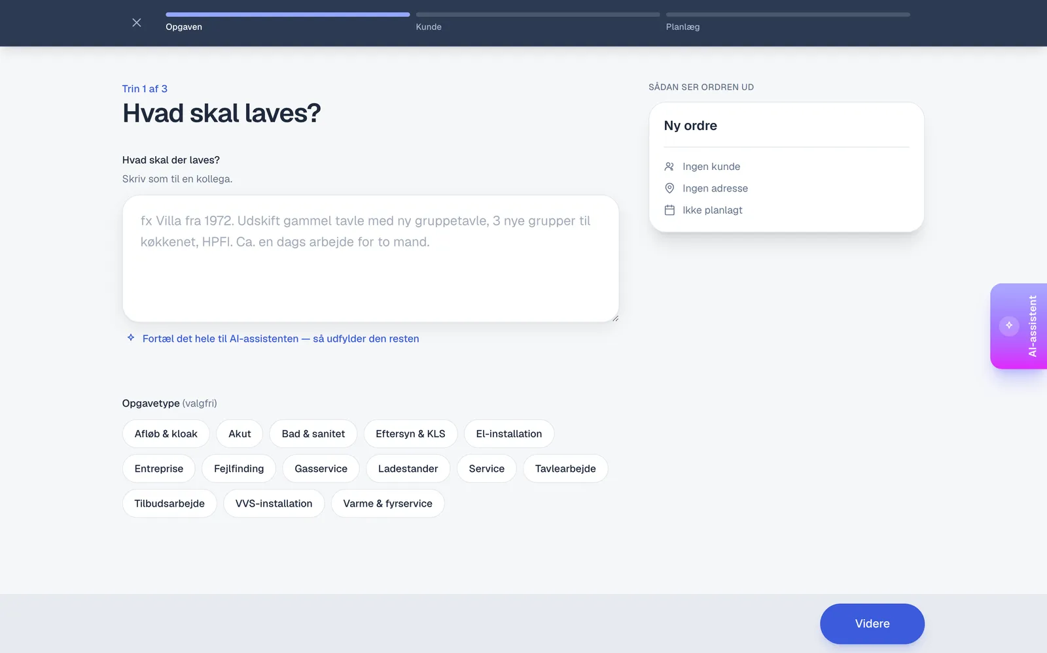Pick the El-installation chip
1047x653 pixels.
pyautogui.click(x=509, y=434)
